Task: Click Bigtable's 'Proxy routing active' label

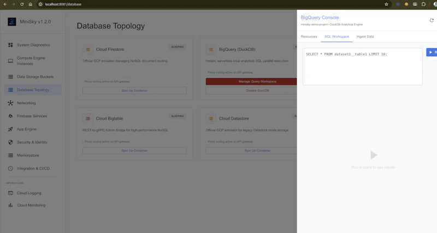Action: [107, 142]
